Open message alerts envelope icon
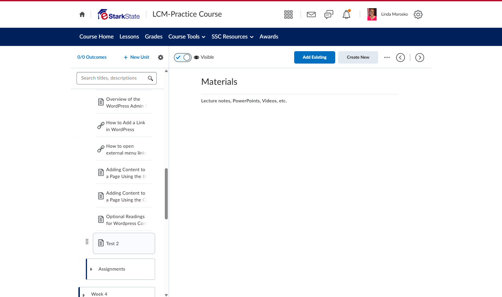 311,14
